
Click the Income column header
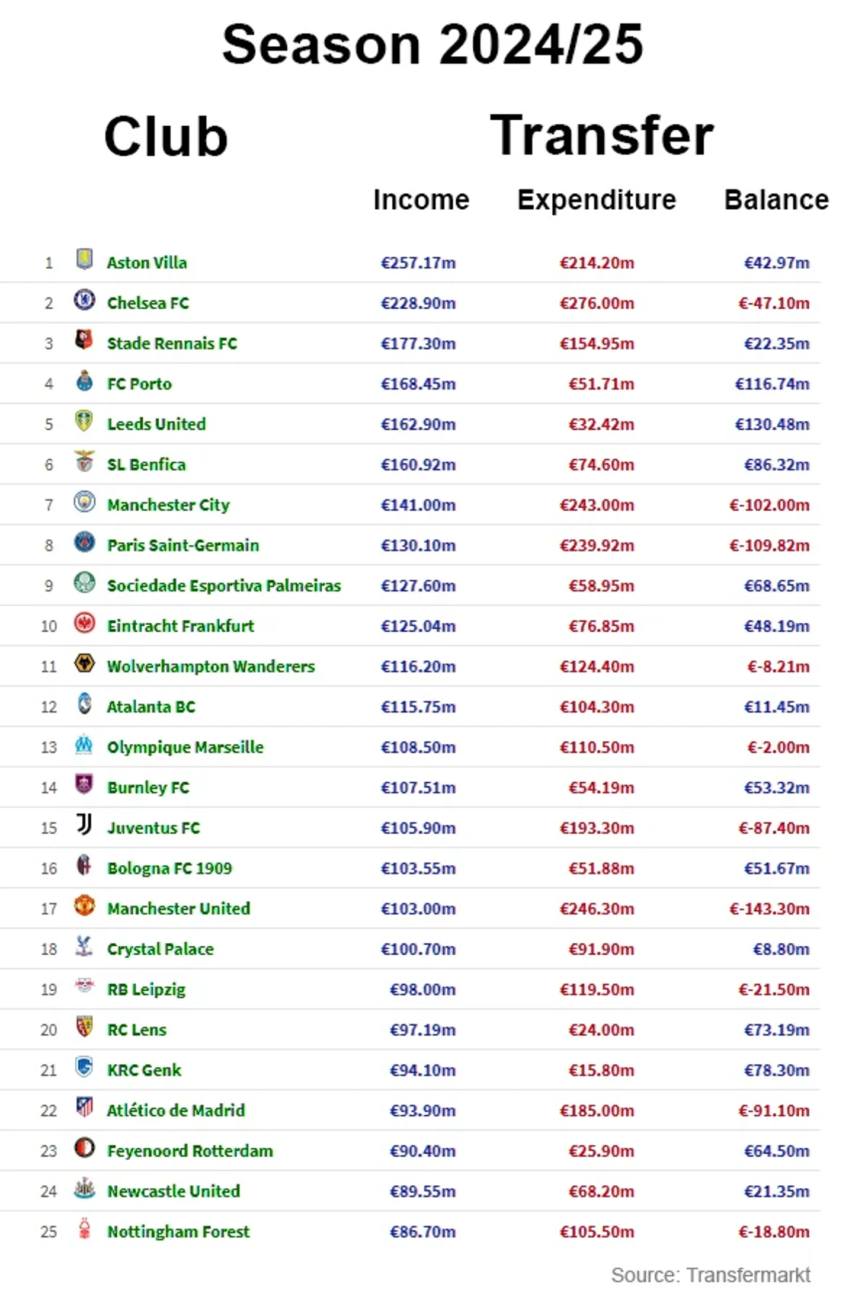tap(421, 200)
